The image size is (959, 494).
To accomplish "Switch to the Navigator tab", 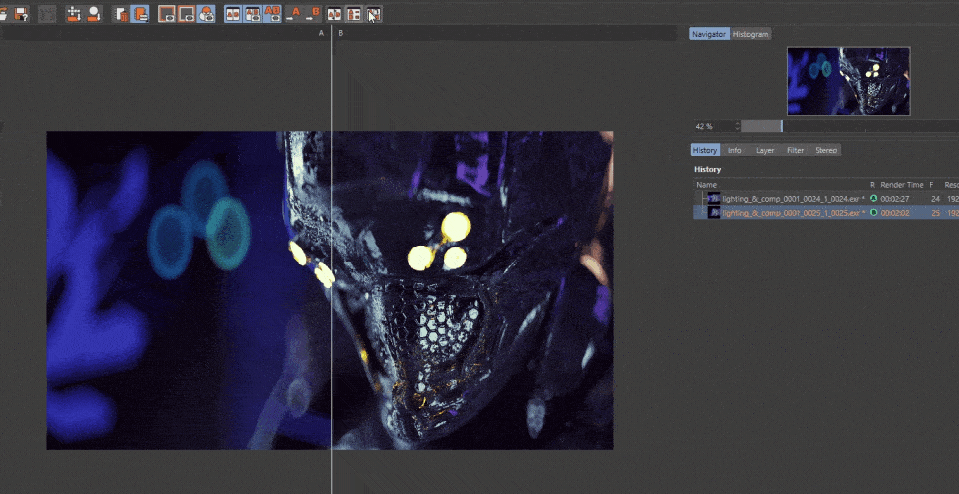I will (709, 34).
